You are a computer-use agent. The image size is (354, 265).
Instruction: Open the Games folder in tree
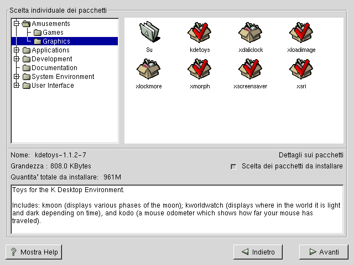click(53, 33)
